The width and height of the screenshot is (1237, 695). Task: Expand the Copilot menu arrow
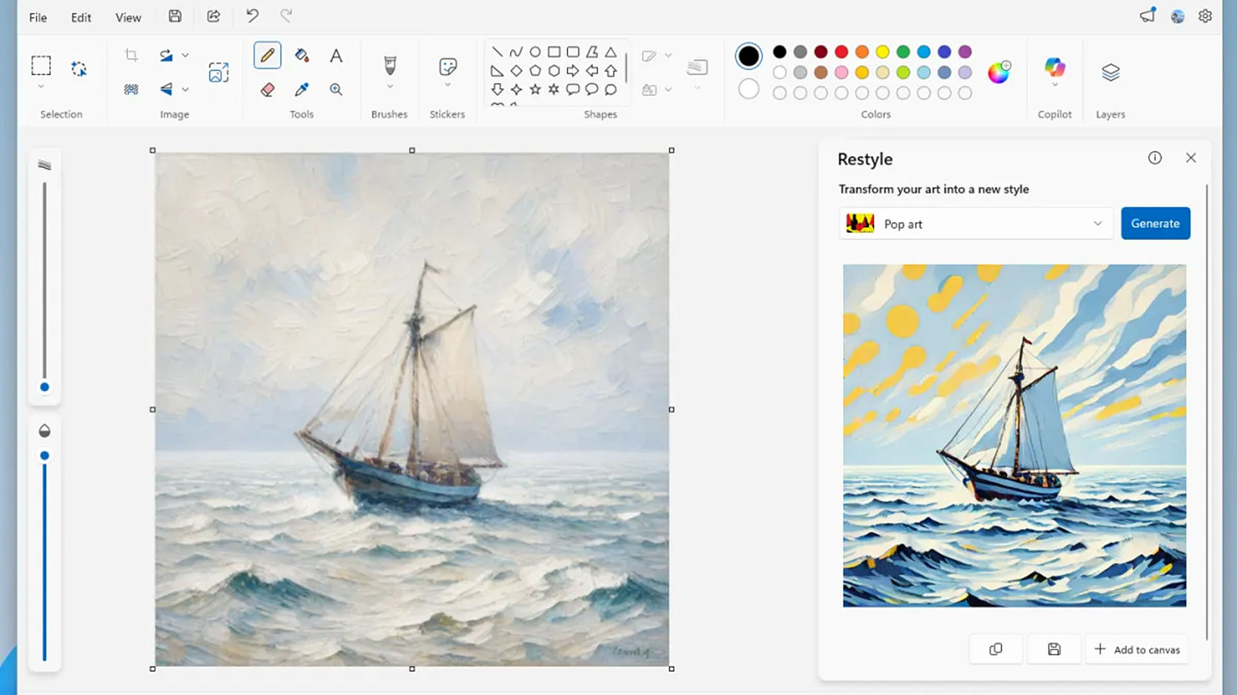coord(1054,86)
